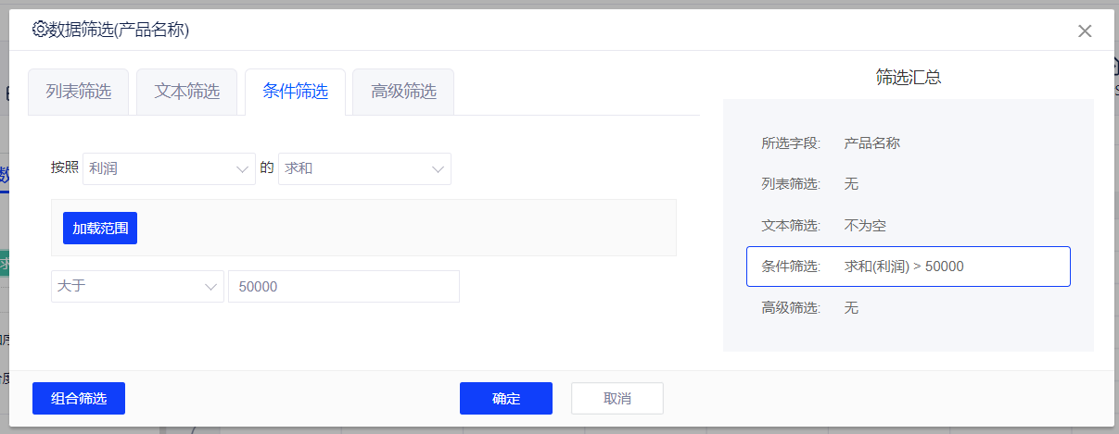Expand the 求和 aggregation dropdown

click(364, 169)
